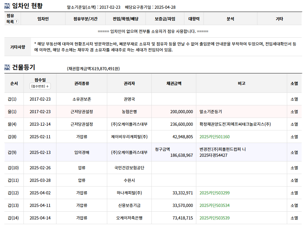Select the 농협은행 근저당권설정 row

click(153, 112)
